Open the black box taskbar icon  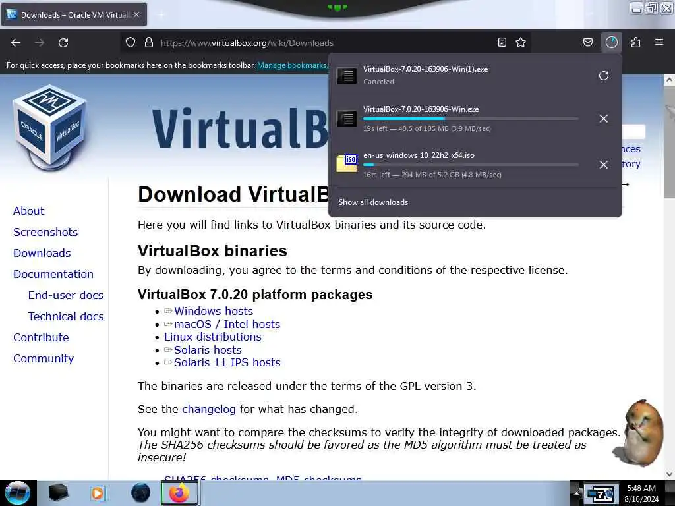point(58,493)
